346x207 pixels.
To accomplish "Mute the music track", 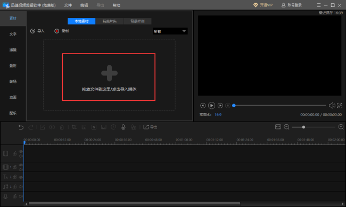I will (21, 186).
